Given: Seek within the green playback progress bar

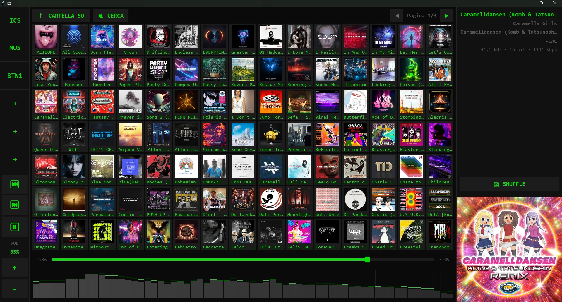Looking at the screenshot, I should tap(243, 260).
